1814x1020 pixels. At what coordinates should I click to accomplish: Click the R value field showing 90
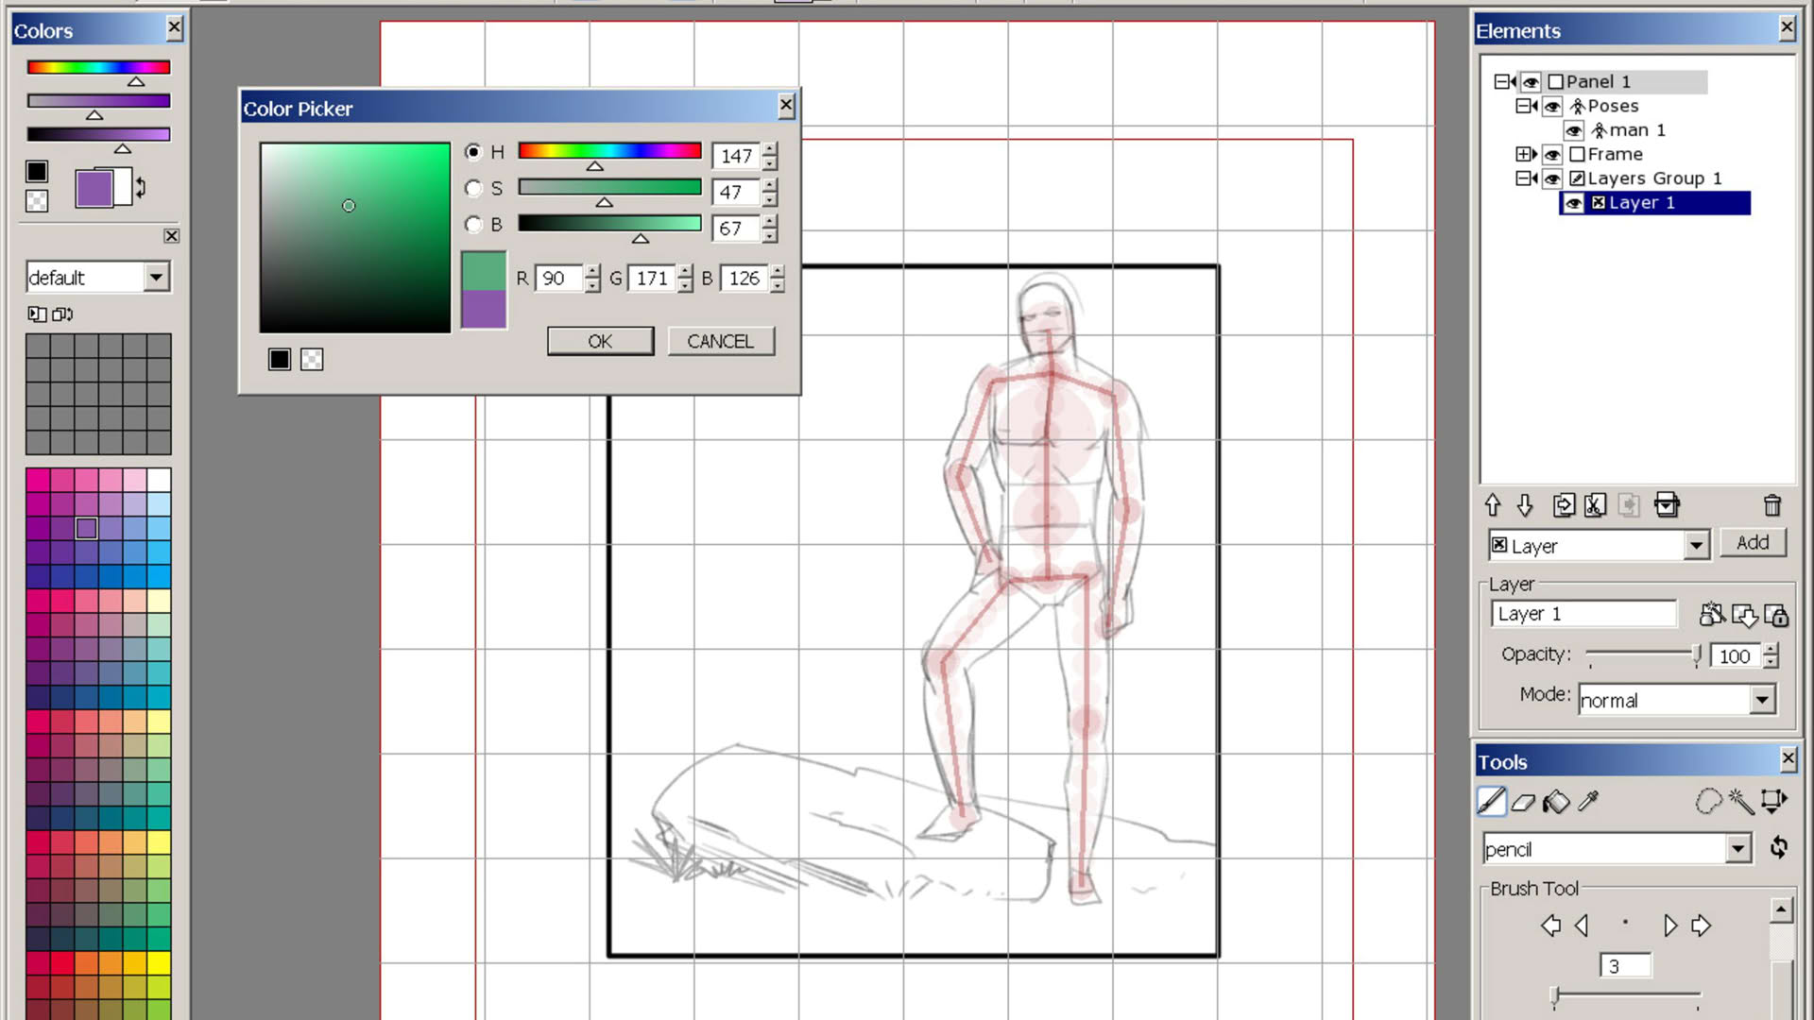558,279
